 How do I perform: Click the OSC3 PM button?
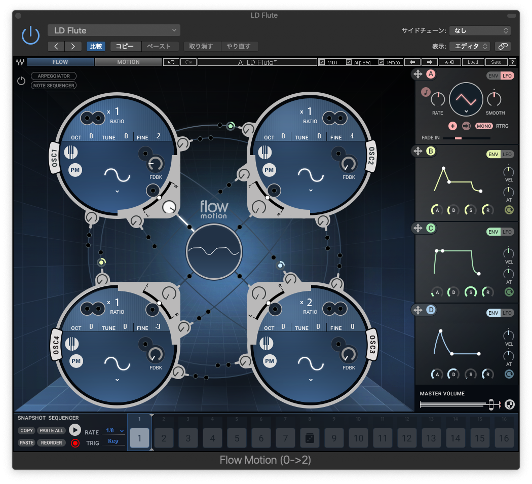point(270,361)
